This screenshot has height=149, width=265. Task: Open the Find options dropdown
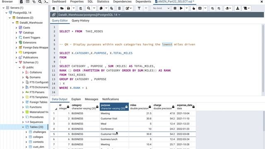pos(94,8)
